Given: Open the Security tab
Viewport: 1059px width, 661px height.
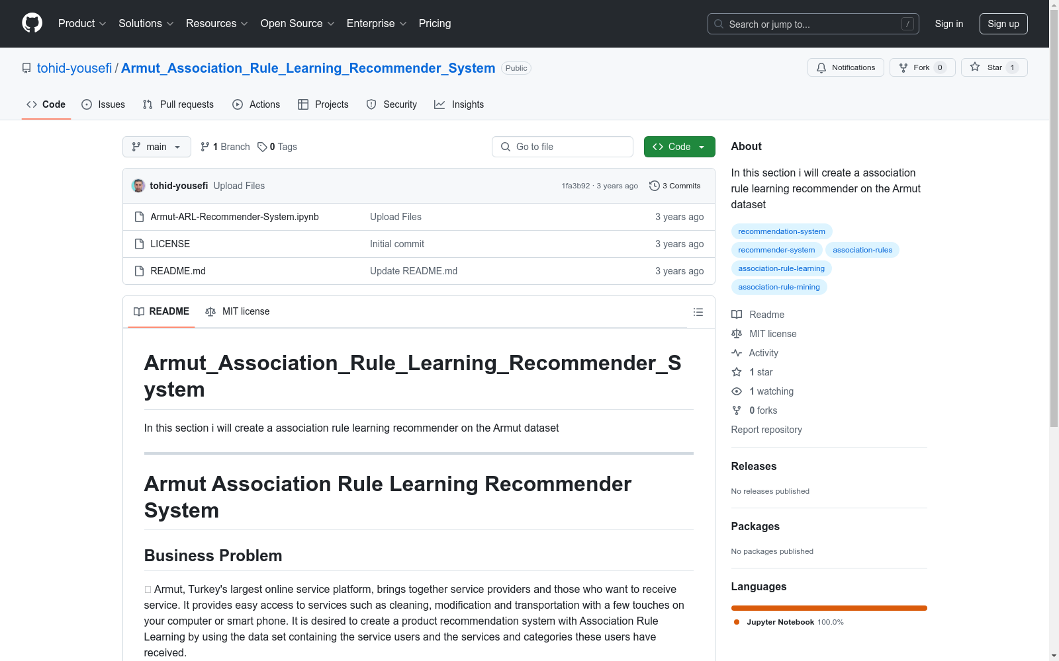Looking at the screenshot, I should [392, 104].
